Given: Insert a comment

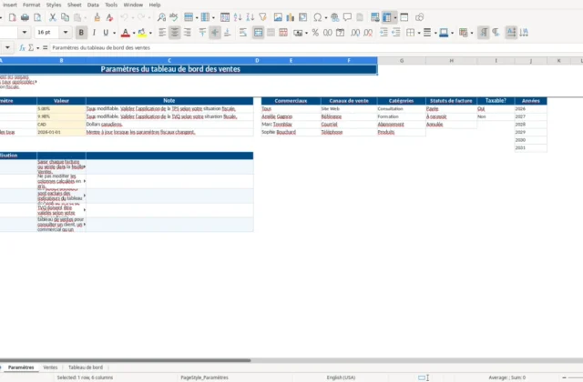Looking at the screenshot, I should [x=347, y=17].
